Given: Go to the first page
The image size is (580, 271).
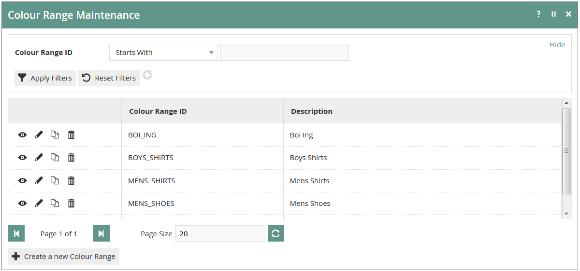Looking at the screenshot, I should (x=16, y=233).
